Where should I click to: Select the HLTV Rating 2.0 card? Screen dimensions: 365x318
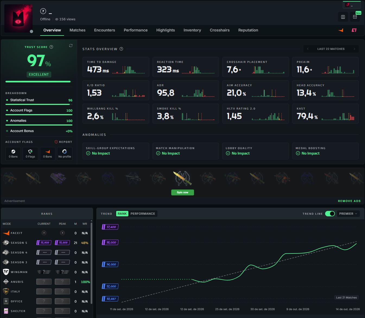coord(255,114)
